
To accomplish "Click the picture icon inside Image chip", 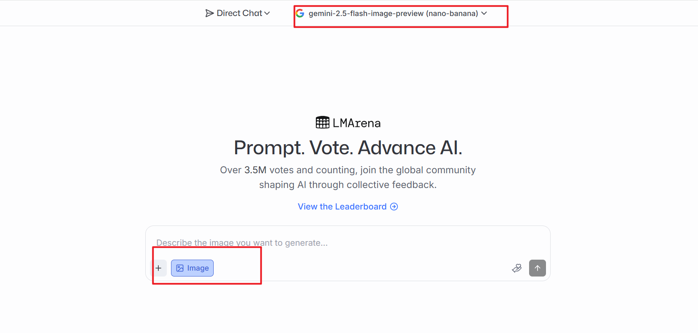I will (x=180, y=268).
